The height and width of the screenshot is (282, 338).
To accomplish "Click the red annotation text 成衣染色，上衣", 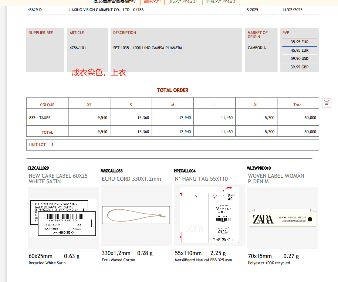I will 99,72.
